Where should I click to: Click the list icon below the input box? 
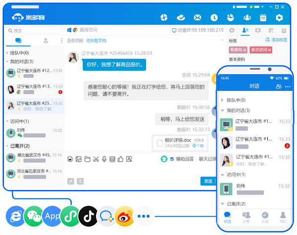(x=80, y=181)
